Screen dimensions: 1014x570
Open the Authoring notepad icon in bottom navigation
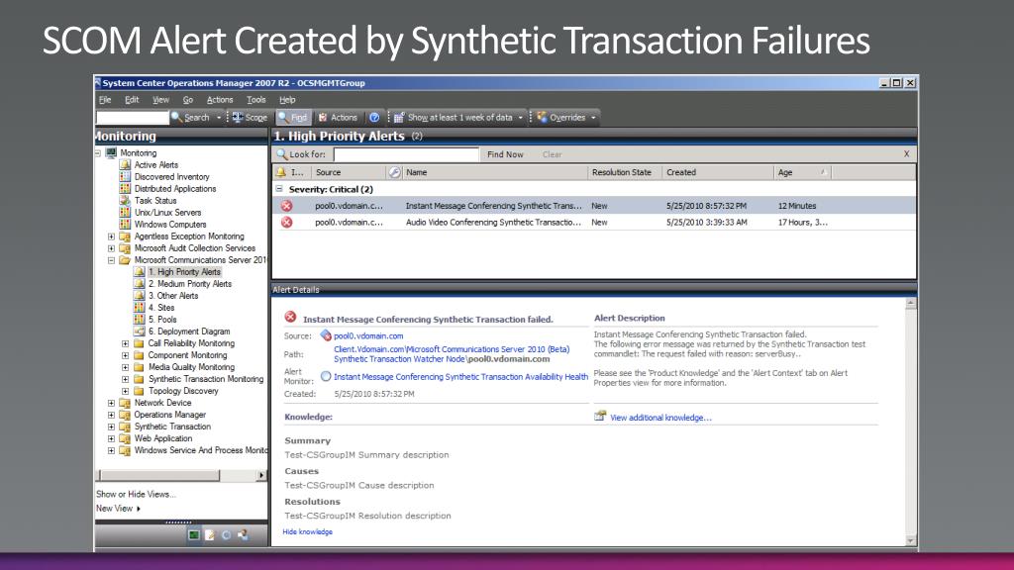tap(210, 535)
